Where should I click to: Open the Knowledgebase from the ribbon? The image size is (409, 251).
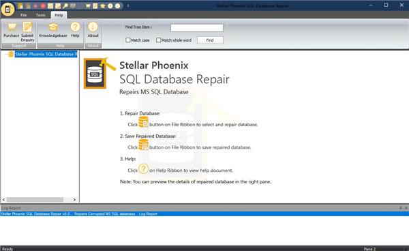[x=53, y=30]
